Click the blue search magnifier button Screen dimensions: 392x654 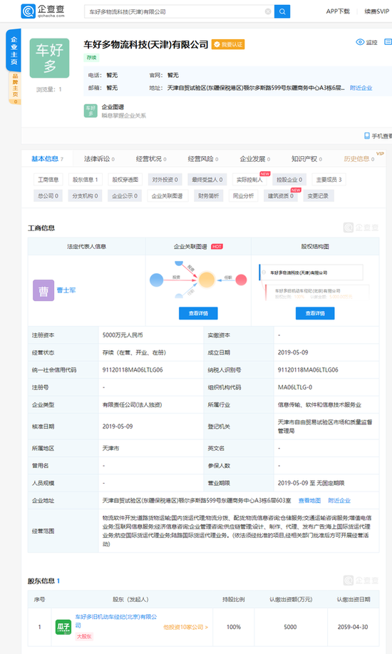pos(282,11)
